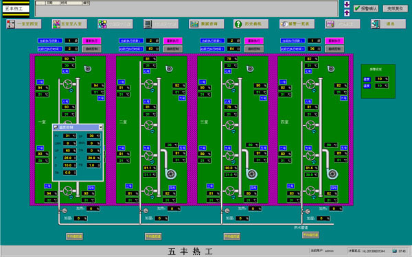The image size is (412, 257).
Task: Click the purple up arrow beside alarm list
Action: point(347,13)
